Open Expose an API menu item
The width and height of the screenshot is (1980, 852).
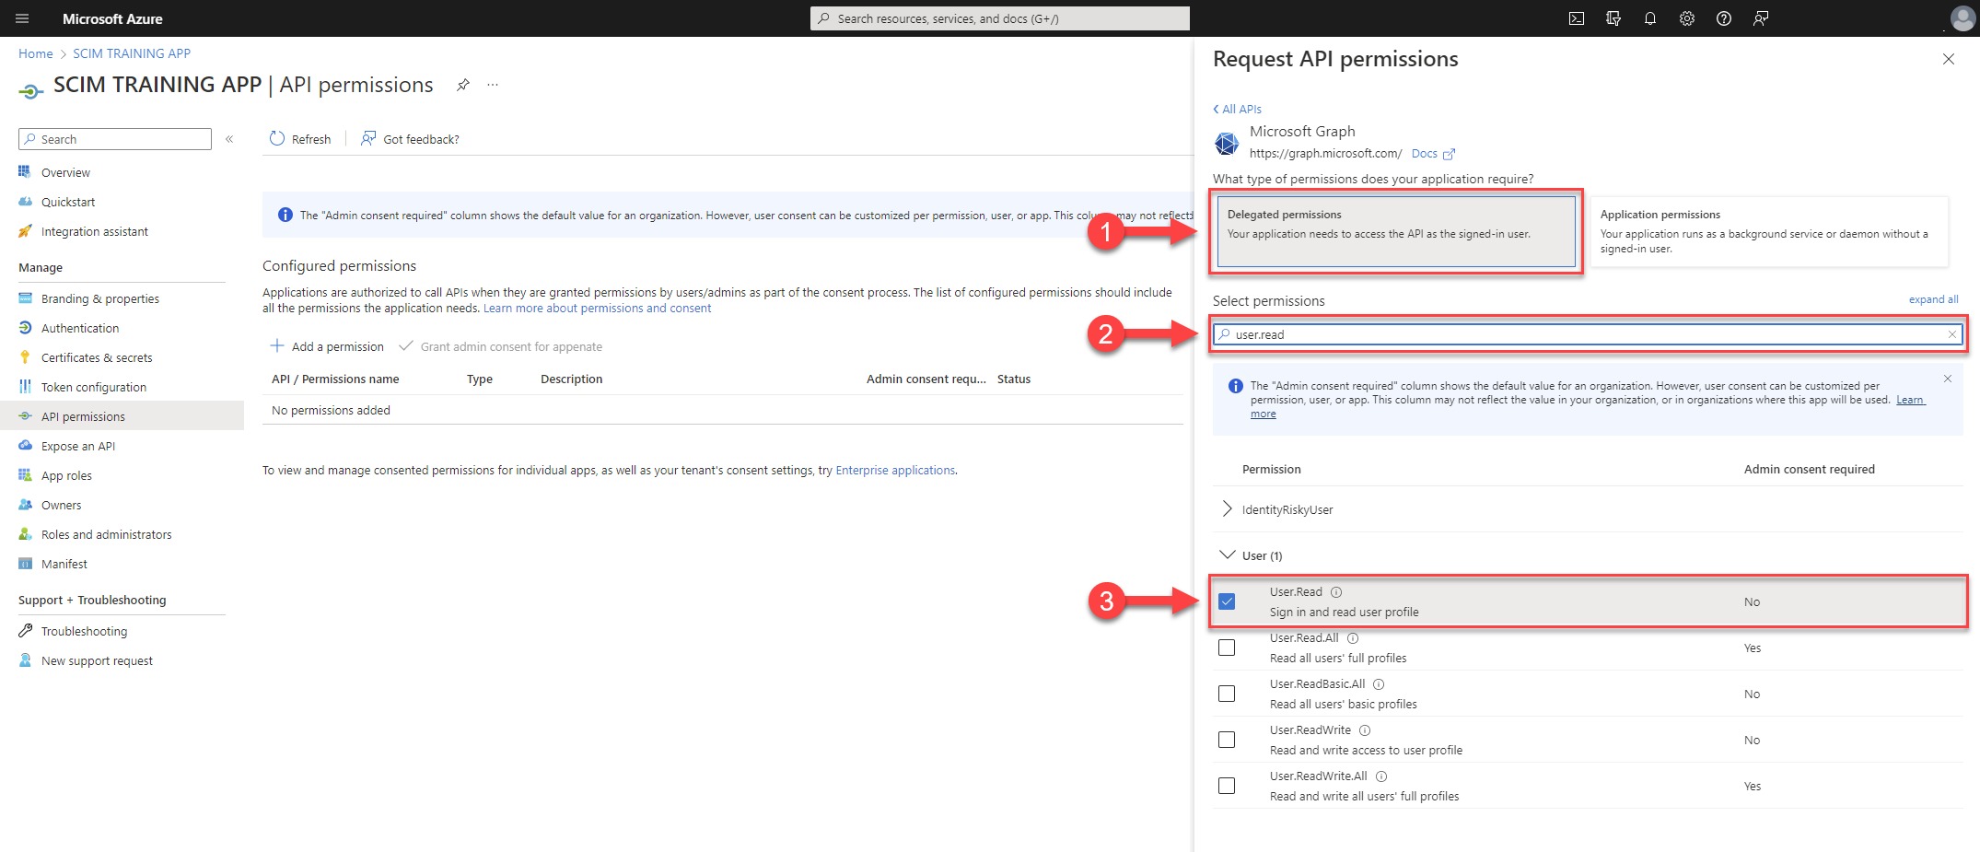[78, 446]
